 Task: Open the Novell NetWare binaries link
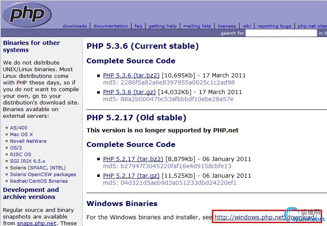(x=28, y=141)
